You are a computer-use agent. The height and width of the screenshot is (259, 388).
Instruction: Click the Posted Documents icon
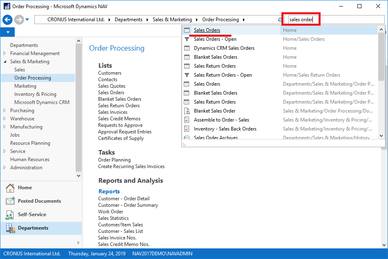[10, 201]
